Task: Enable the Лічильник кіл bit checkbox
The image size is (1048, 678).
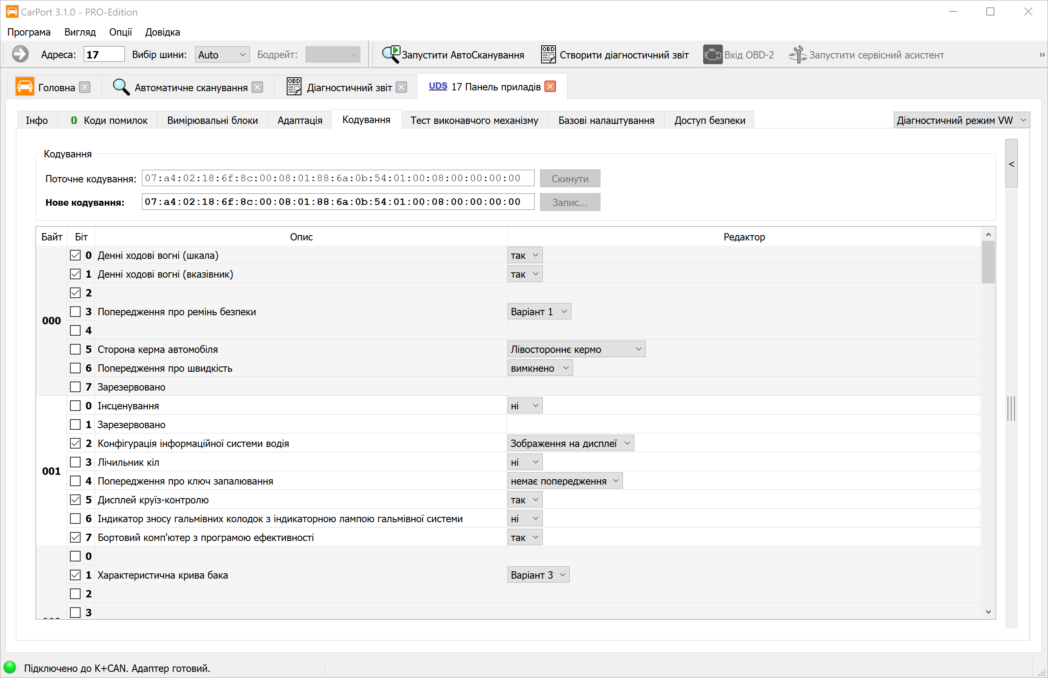Action: pyautogui.click(x=75, y=462)
